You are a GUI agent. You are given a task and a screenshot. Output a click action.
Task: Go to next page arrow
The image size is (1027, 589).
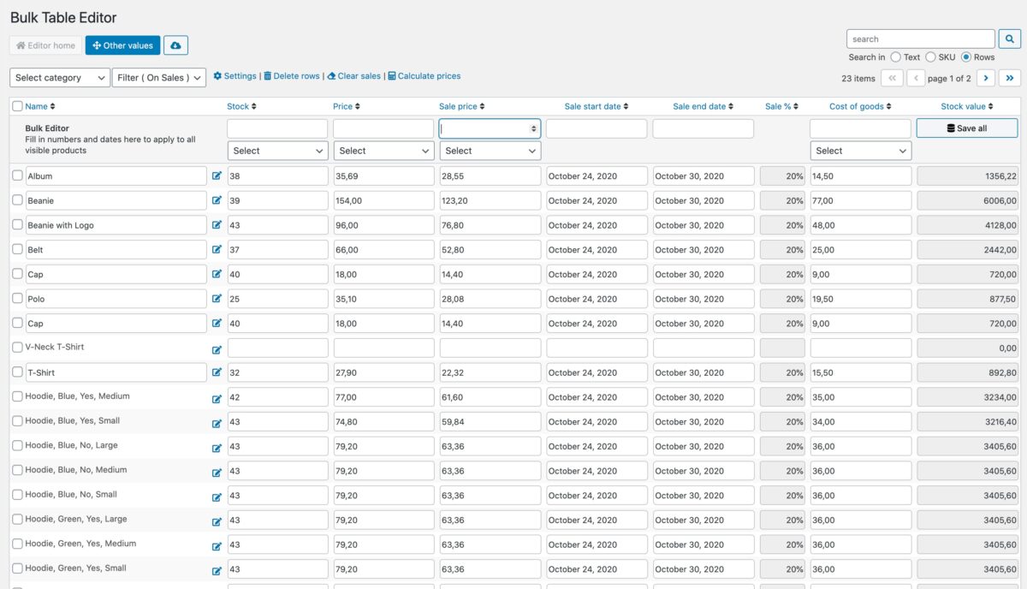coord(985,78)
